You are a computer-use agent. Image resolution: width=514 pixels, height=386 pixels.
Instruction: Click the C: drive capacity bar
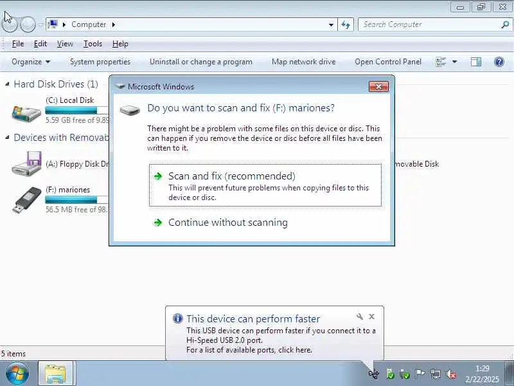[76, 110]
